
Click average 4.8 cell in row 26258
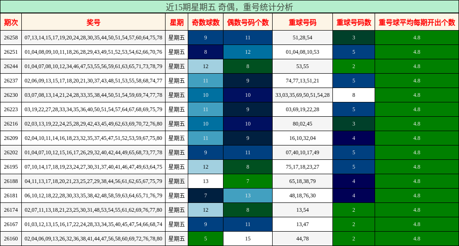[417, 38]
